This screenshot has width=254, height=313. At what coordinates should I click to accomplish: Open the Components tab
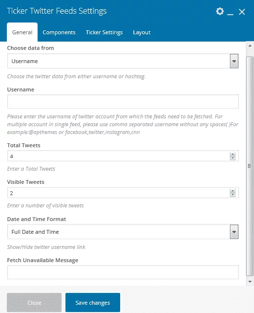pos(59,32)
